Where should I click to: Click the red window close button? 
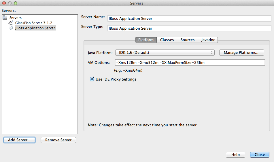click(x=4, y=3)
